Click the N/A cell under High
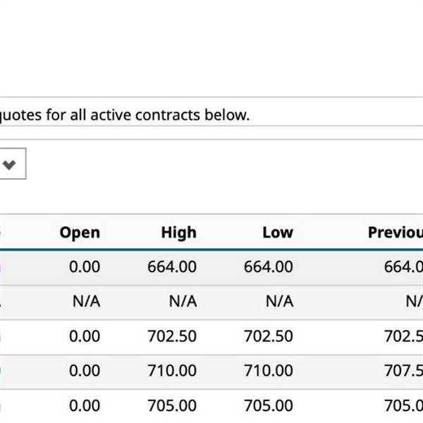 pyautogui.click(x=183, y=302)
